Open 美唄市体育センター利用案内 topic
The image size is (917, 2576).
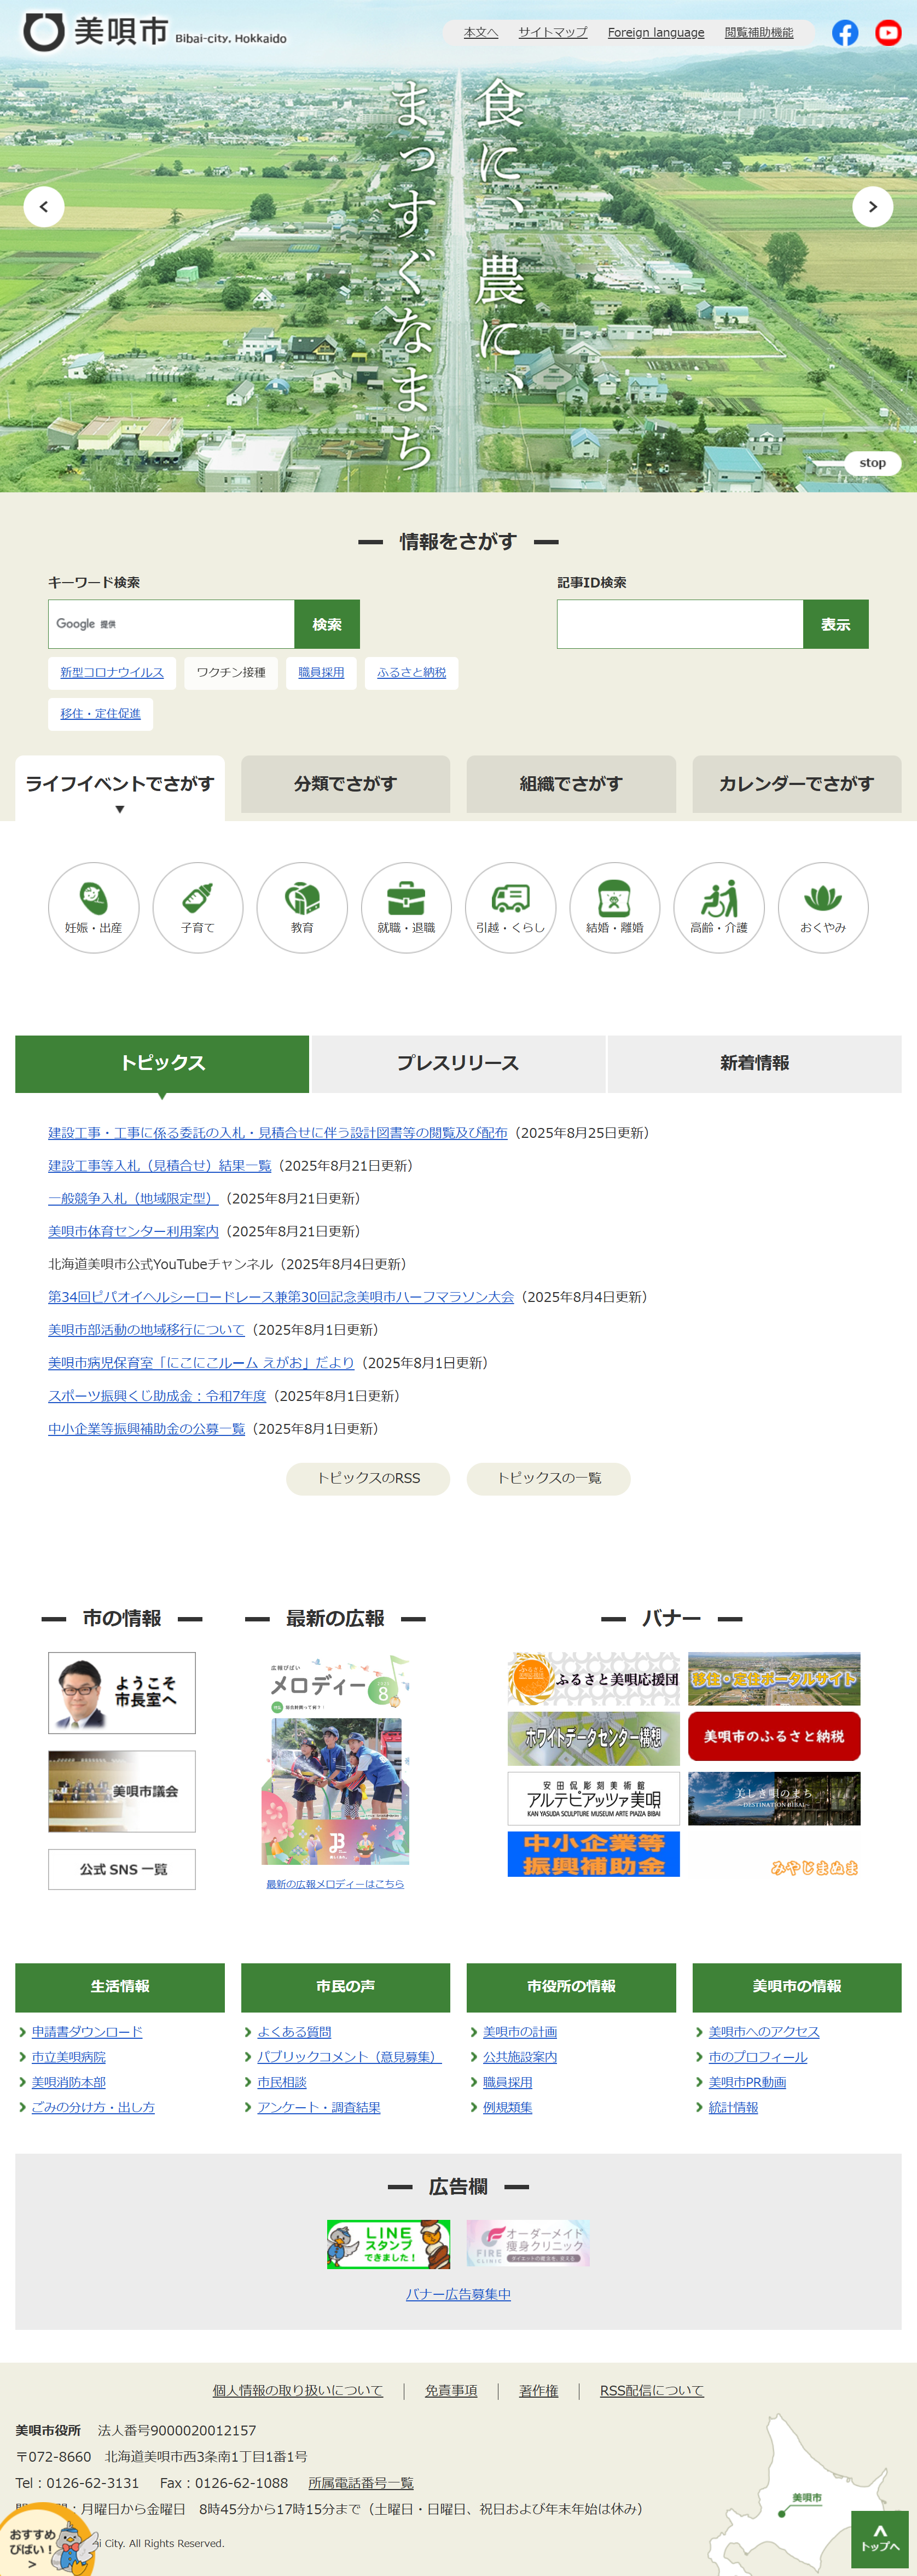pyautogui.click(x=133, y=1232)
